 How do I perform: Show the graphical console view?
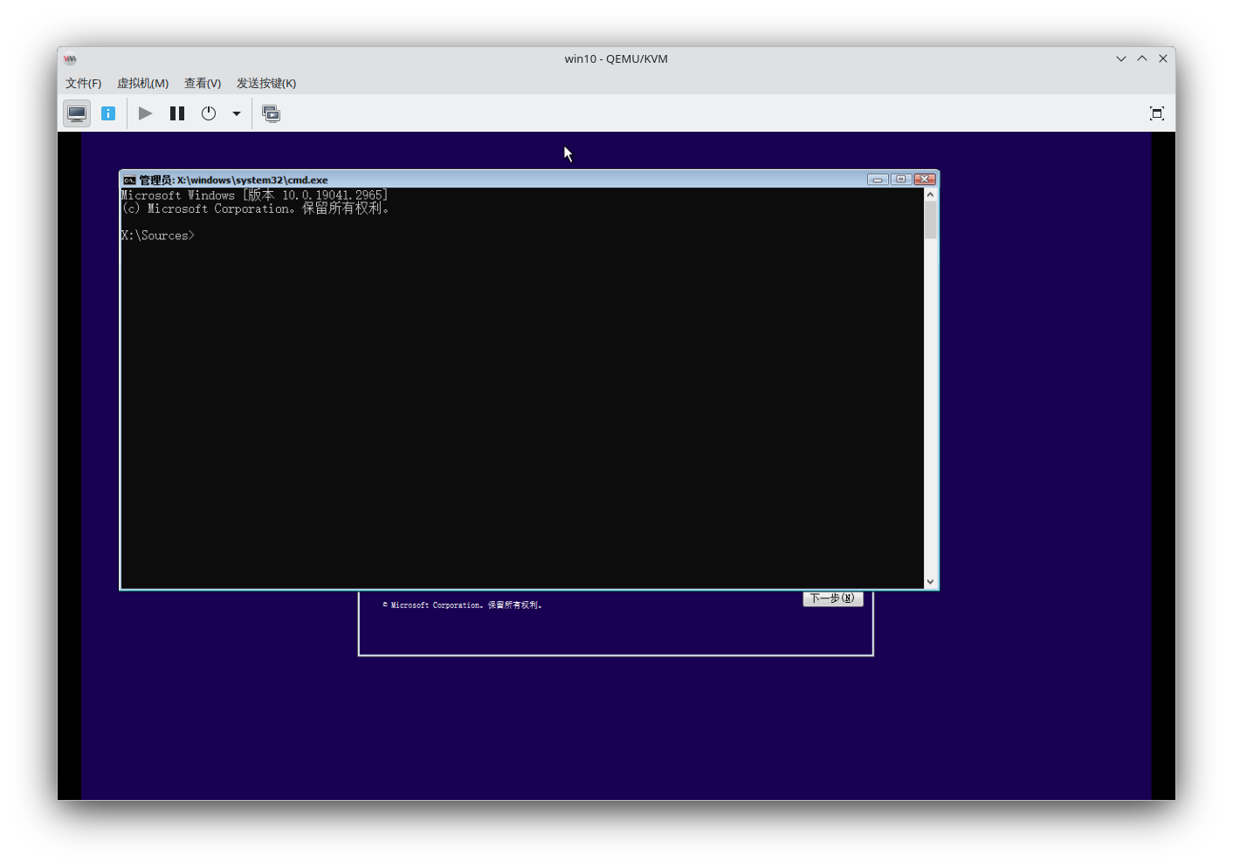click(x=77, y=113)
